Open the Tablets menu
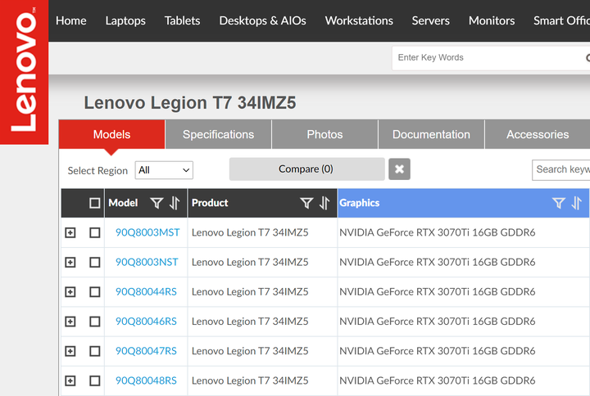 click(x=182, y=20)
